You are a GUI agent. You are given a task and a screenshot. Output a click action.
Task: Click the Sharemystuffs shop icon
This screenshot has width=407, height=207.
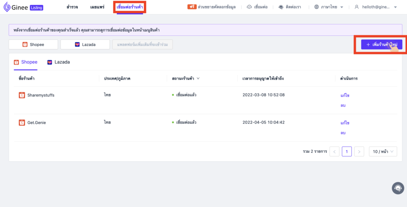coord(22,95)
